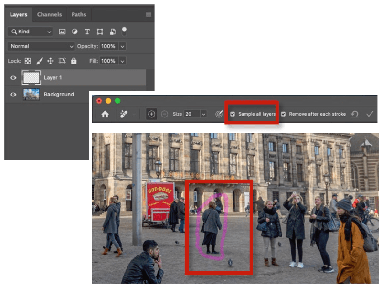The width and height of the screenshot is (382, 287).
Task: Filter by type layers icon
Action: tap(87, 32)
